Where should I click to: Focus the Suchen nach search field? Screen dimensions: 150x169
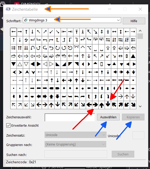pos(76,154)
